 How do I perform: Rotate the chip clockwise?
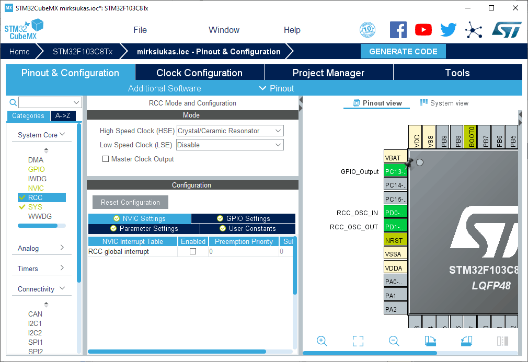pos(430,341)
